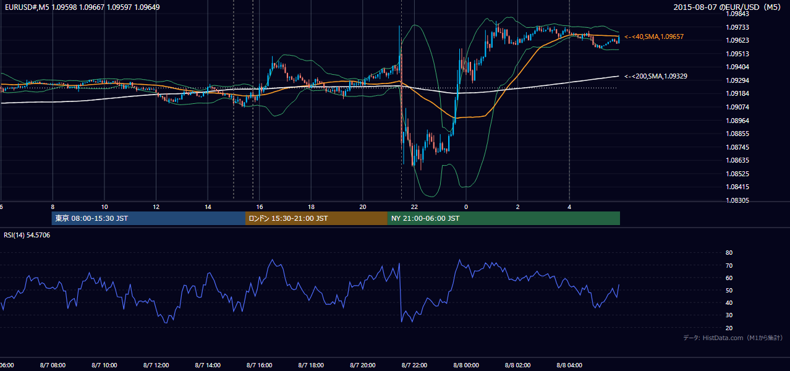Click hour label 2 on chart time axis
The height and width of the screenshot is (371, 790).
[518, 207]
